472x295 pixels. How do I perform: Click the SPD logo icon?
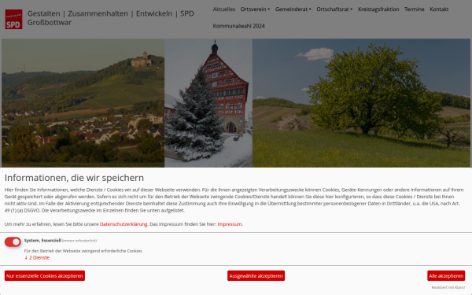(13, 19)
